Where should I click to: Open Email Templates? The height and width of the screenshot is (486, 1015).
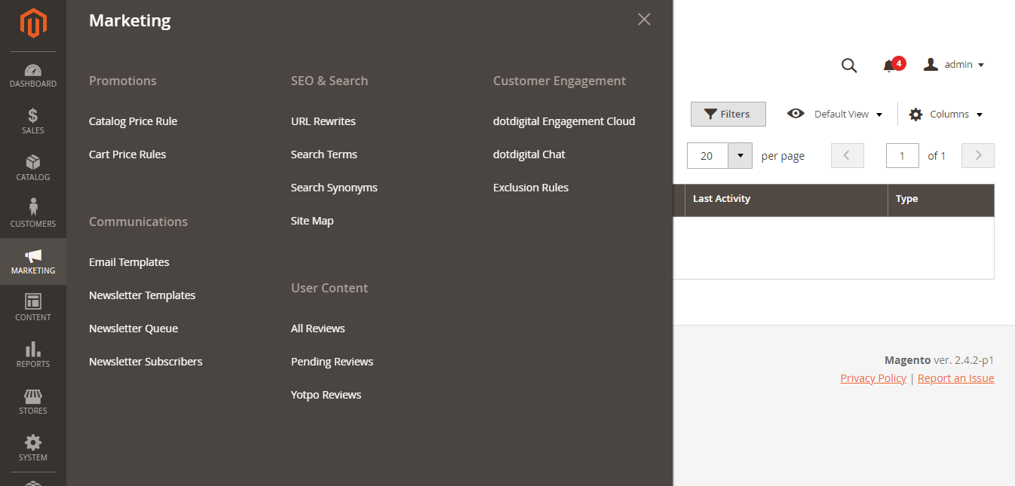(129, 262)
